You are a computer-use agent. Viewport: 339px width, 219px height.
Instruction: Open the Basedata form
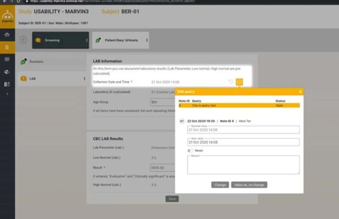(x=52, y=61)
